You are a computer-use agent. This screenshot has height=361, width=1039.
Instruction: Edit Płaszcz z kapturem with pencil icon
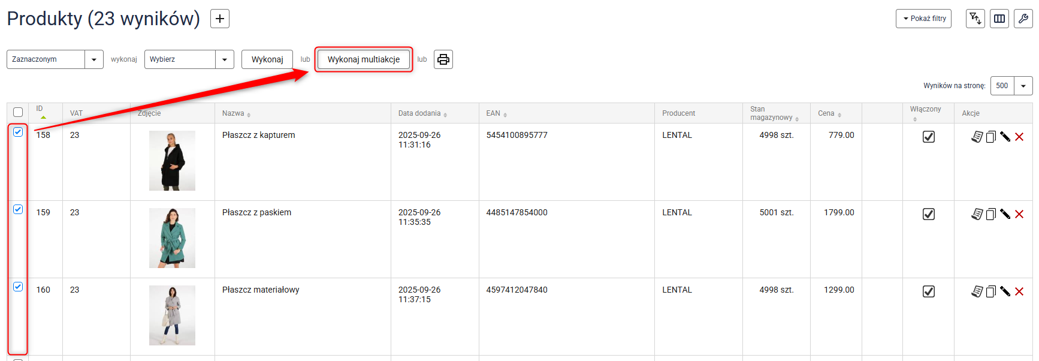1005,137
